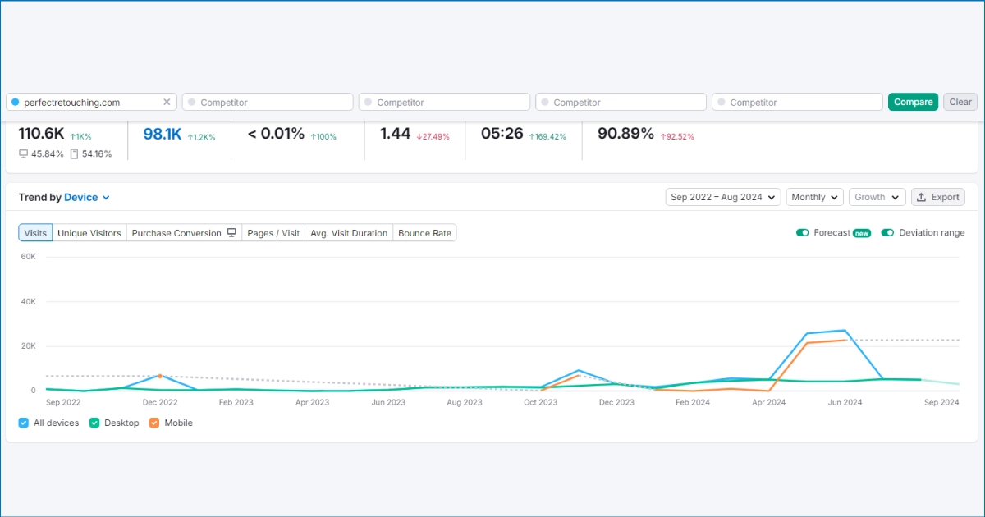Click the monitor icon in Purchase Conversion tab
985x517 pixels.
point(232,233)
